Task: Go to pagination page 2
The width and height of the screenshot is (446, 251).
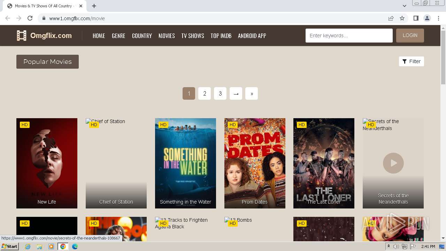Action: coord(205,93)
